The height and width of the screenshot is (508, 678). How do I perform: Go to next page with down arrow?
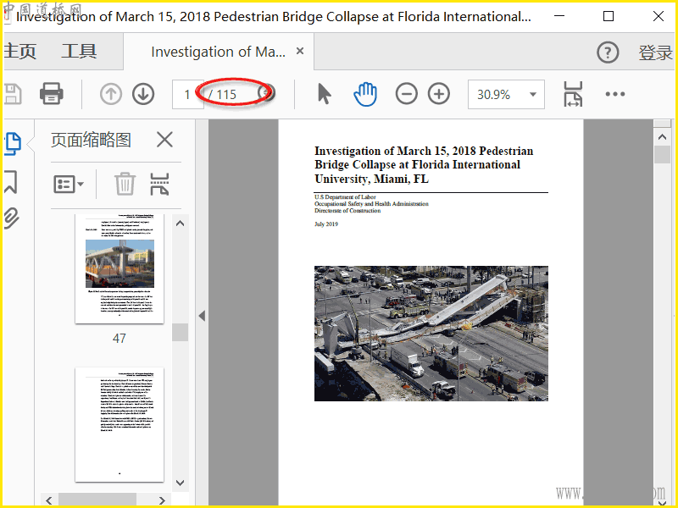click(x=143, y=94)
